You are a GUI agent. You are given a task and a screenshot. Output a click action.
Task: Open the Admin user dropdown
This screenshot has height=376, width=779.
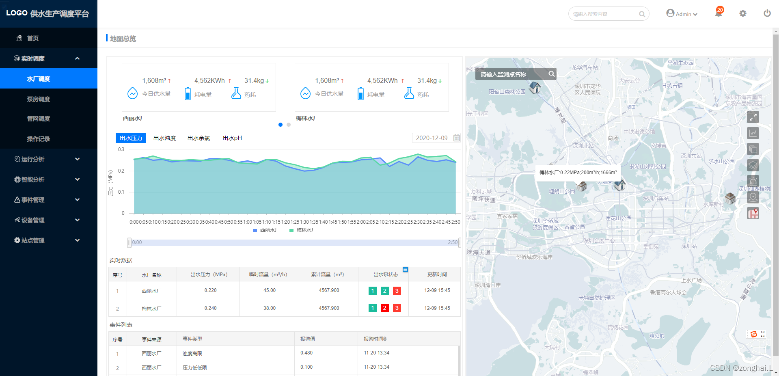(x=682, y=14)
